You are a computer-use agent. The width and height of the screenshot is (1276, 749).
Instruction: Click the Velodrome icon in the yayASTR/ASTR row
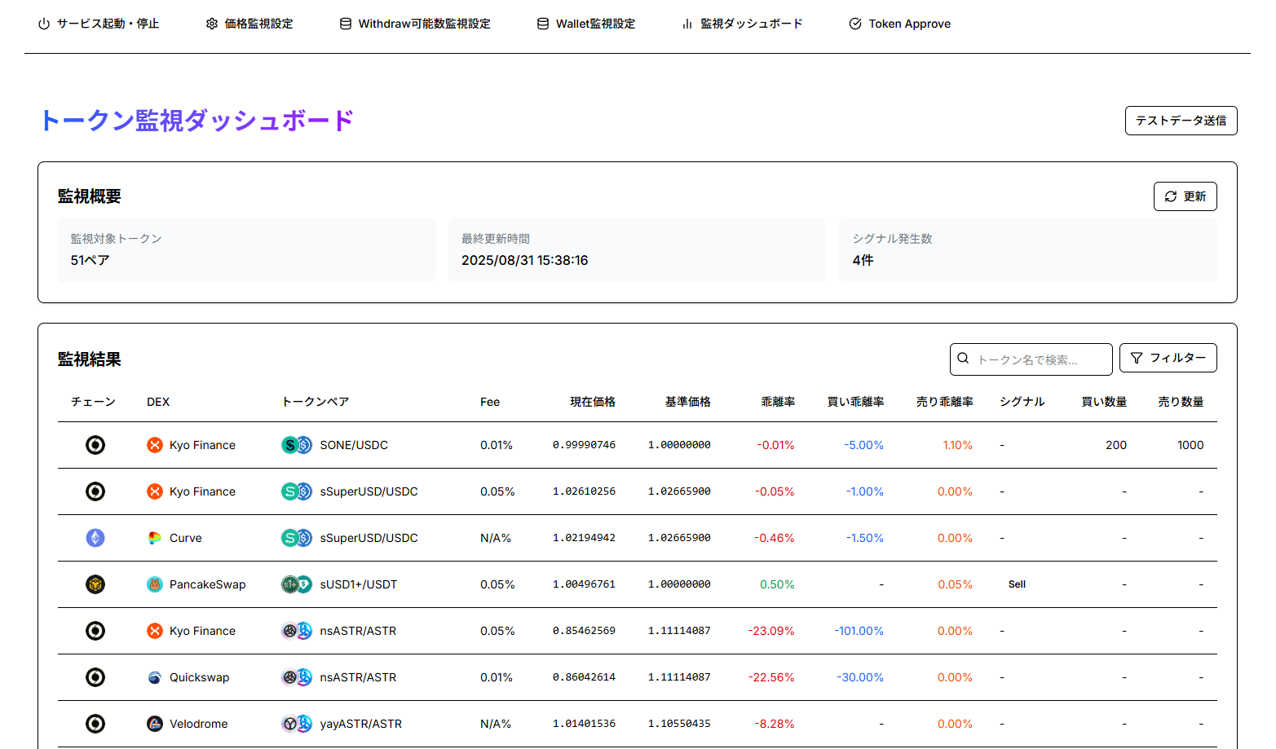click(x=155, y=724)
